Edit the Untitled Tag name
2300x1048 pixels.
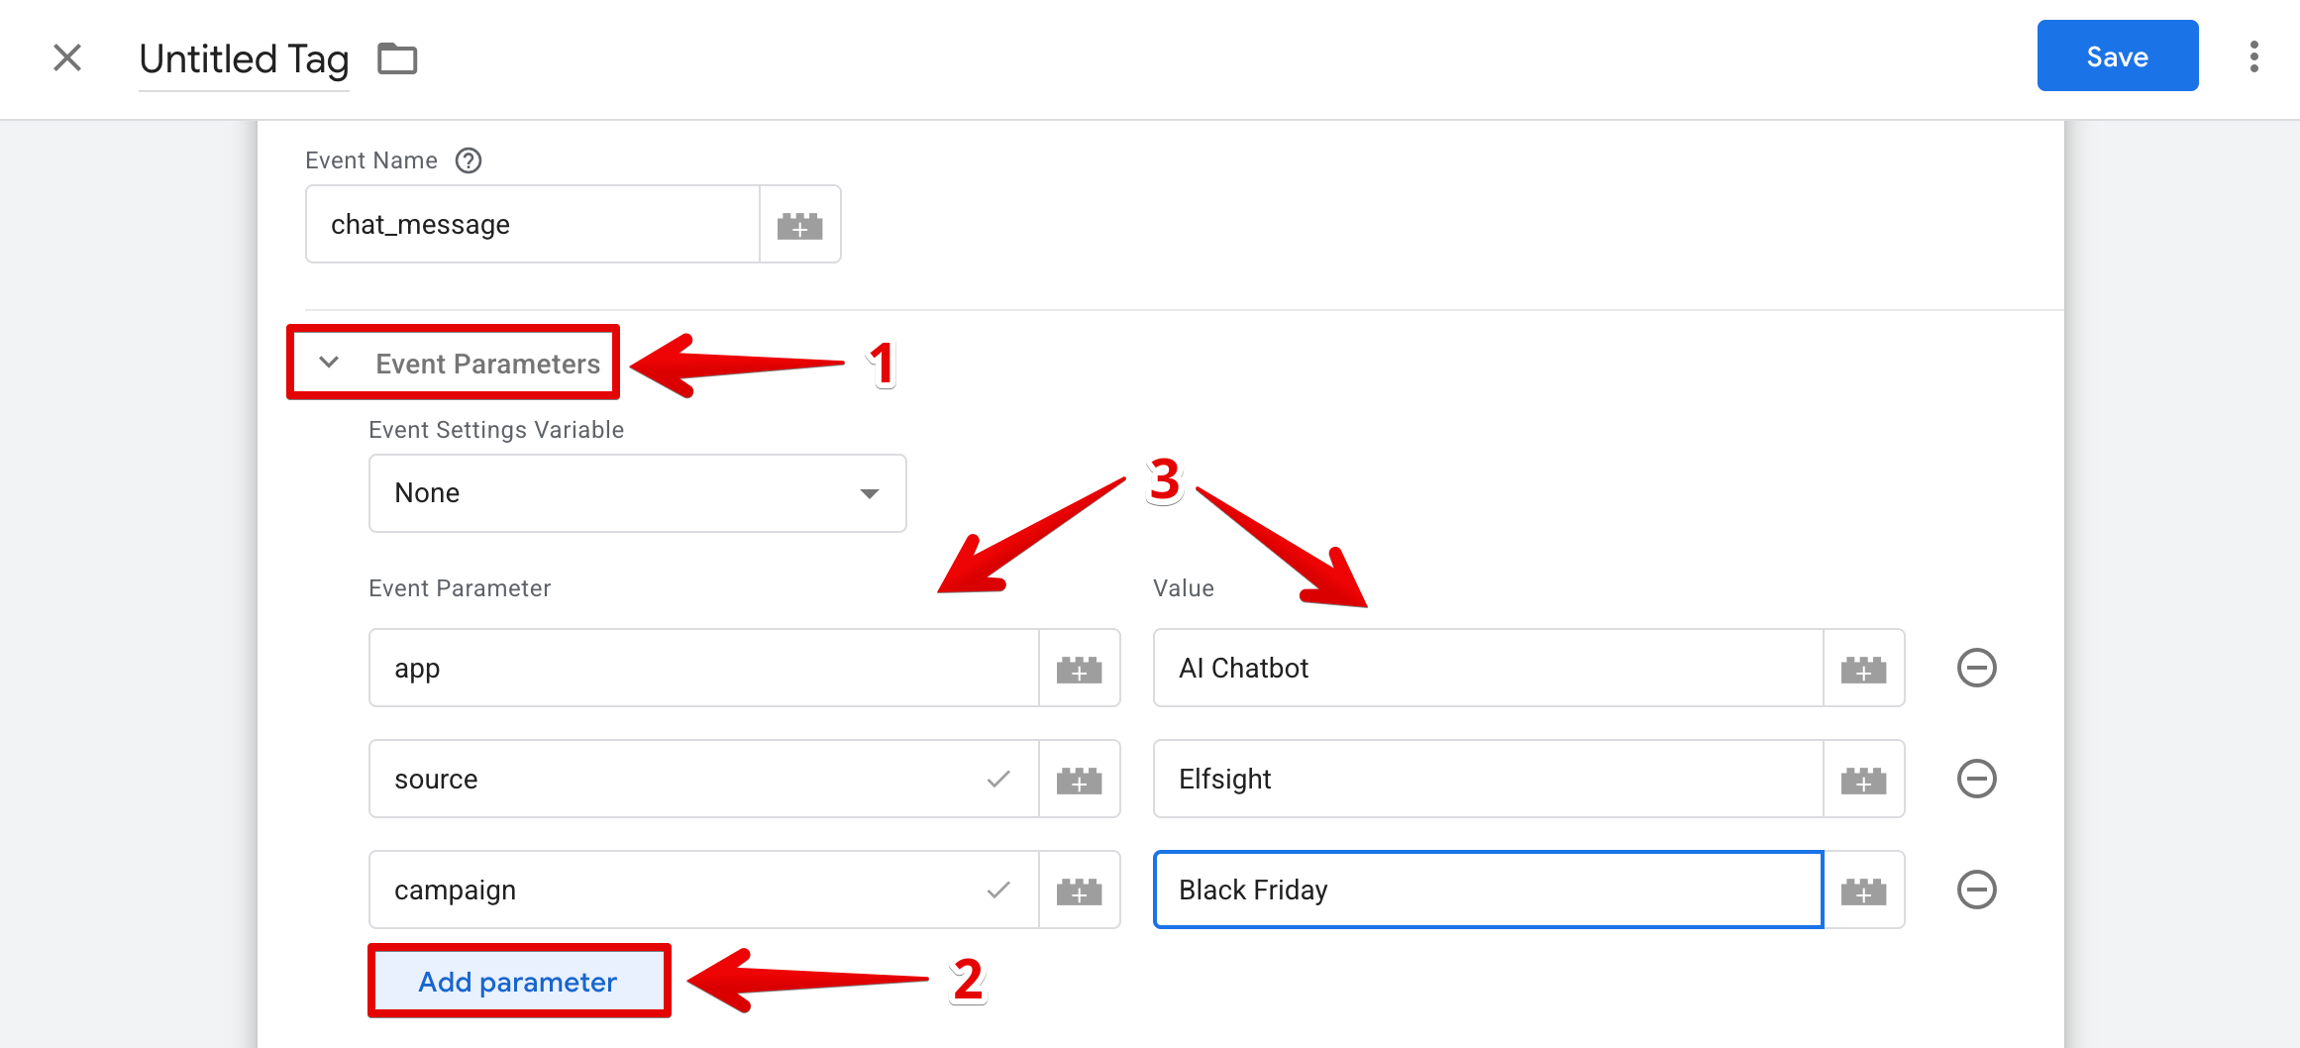pos(244,59)
